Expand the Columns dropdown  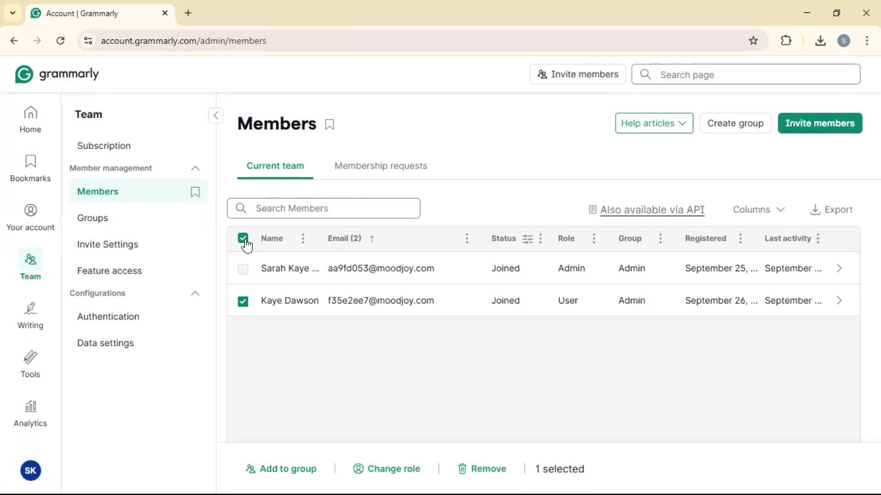[758, 209]
